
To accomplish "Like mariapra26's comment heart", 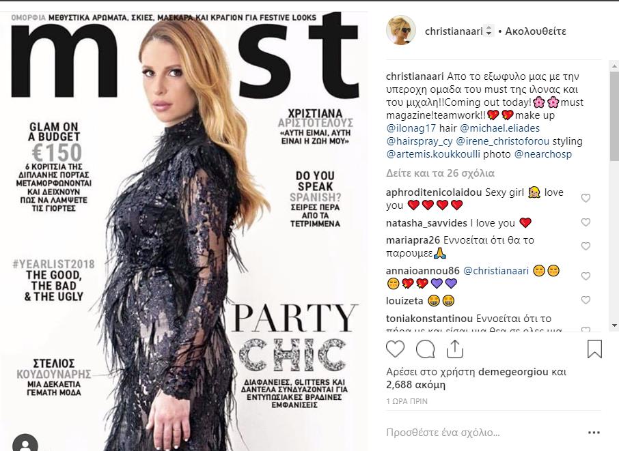I will point(586,246).
